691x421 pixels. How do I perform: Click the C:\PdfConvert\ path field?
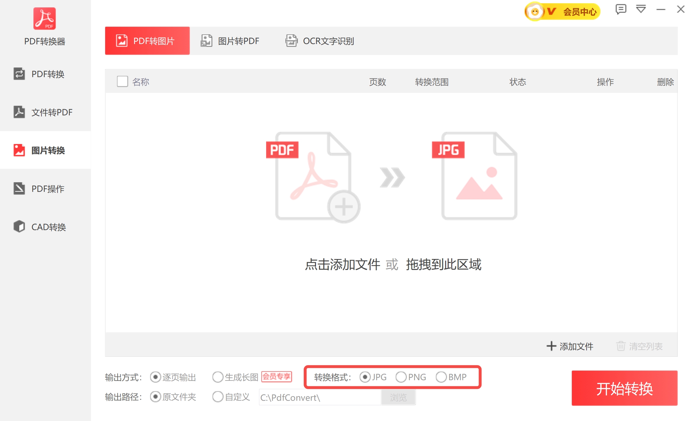320,398
